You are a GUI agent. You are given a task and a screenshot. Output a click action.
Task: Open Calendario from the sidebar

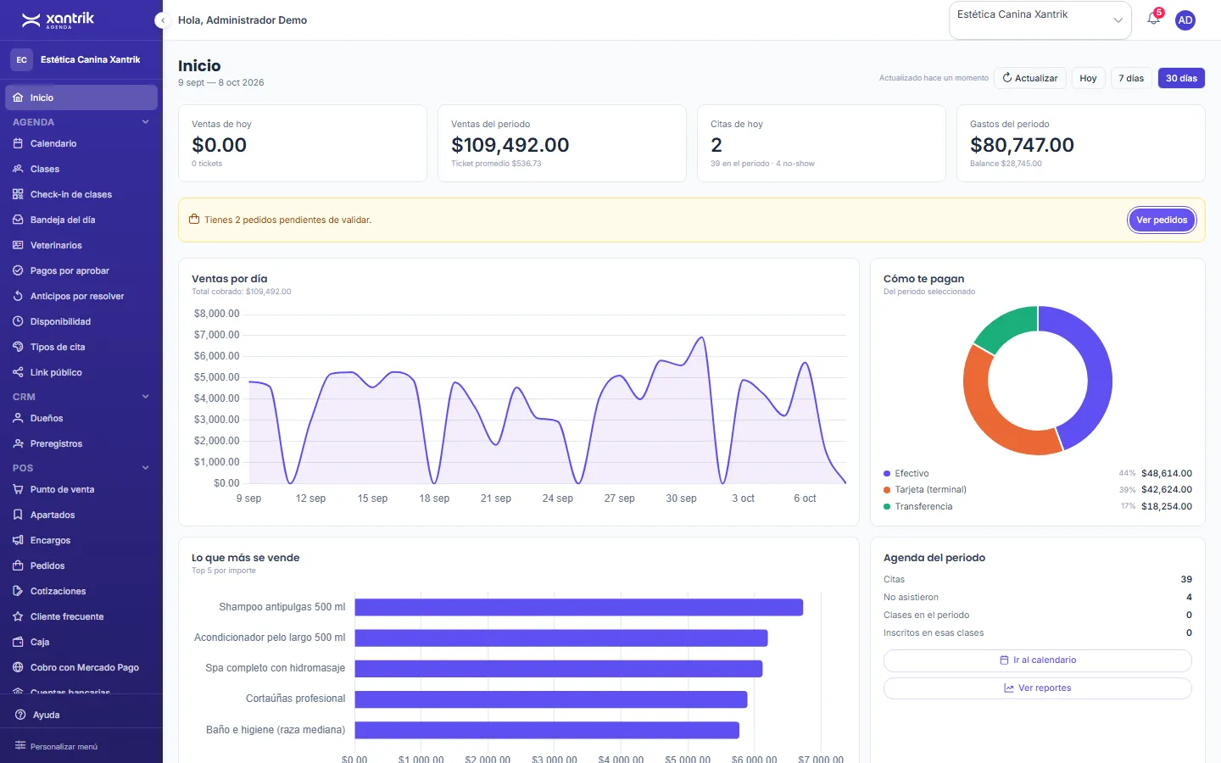[x=81, y=143]
